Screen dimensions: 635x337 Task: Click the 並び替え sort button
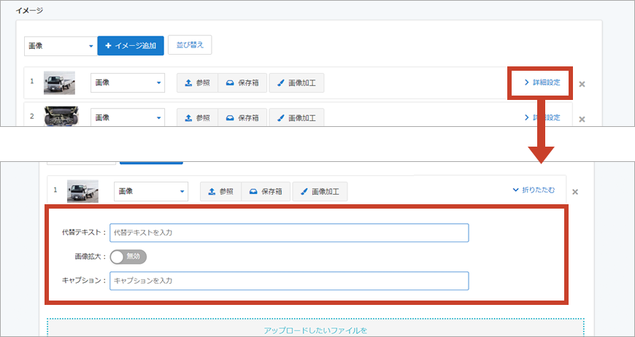190,45
